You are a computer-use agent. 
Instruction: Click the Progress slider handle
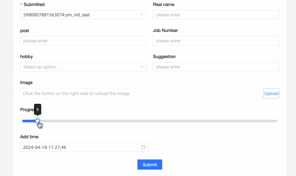[38, 121]
